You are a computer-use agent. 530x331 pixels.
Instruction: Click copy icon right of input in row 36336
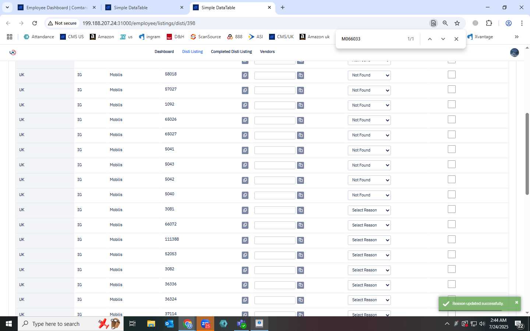pyautogui.click(x=301, y=285)
